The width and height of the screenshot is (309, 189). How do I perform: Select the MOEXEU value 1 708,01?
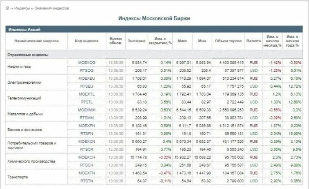(x=139, y=78)
